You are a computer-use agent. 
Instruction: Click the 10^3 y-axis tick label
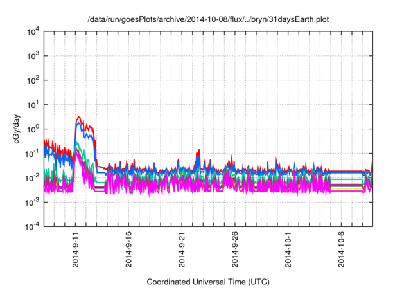point(32,57)
